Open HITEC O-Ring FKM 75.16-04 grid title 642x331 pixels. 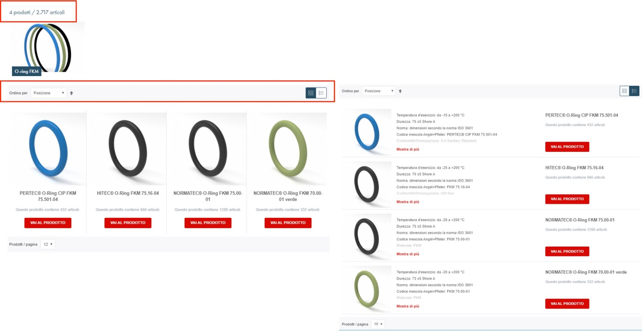coord(128,193)
